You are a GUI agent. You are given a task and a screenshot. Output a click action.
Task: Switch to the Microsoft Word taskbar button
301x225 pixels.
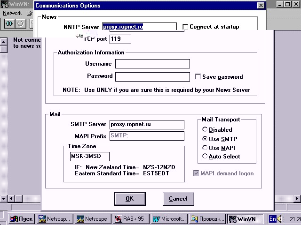[x=169, y=219]
